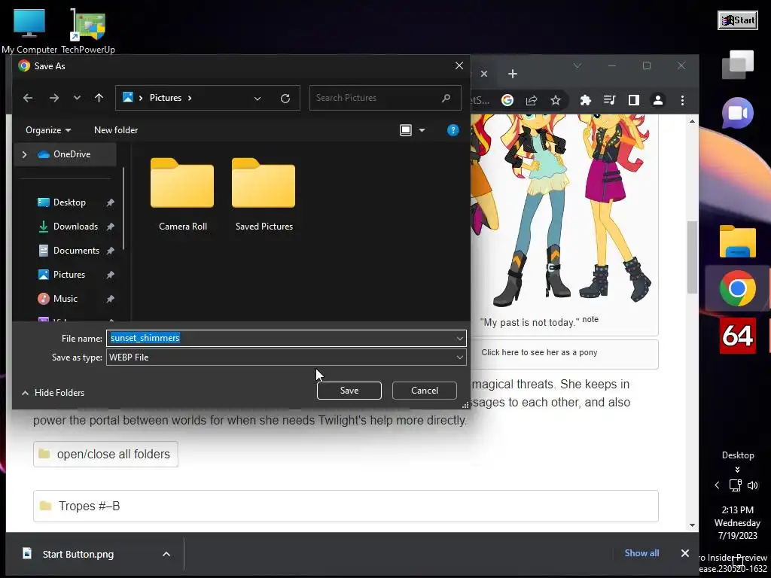The width and height of the screenshot is (771, 578).
Task: Cancel the Save As dialog
Action: point(425,391)
